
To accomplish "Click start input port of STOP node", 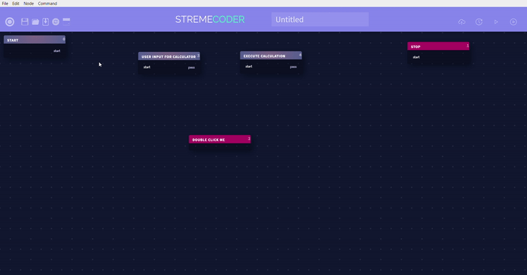I will coord(416,57).
